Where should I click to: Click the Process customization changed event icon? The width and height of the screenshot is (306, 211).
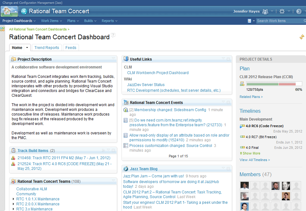(126, 145)
